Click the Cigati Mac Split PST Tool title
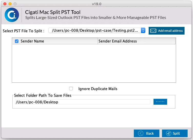Screen dimensions: 193x140 53,12
